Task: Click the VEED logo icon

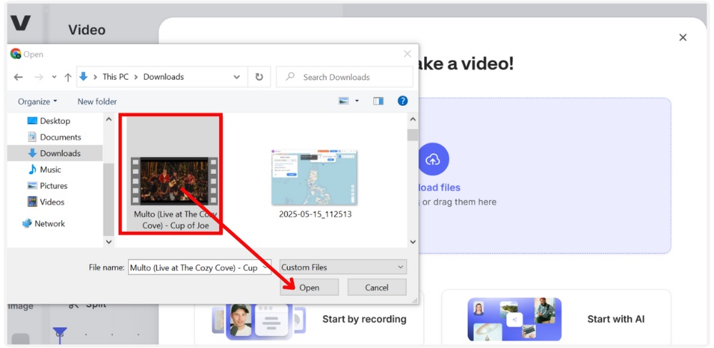Action: pos(20,23)
